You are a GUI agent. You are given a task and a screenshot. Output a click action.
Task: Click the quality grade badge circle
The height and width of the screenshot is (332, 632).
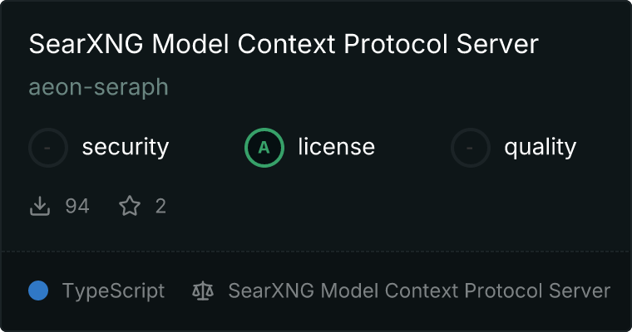point(471,148)
